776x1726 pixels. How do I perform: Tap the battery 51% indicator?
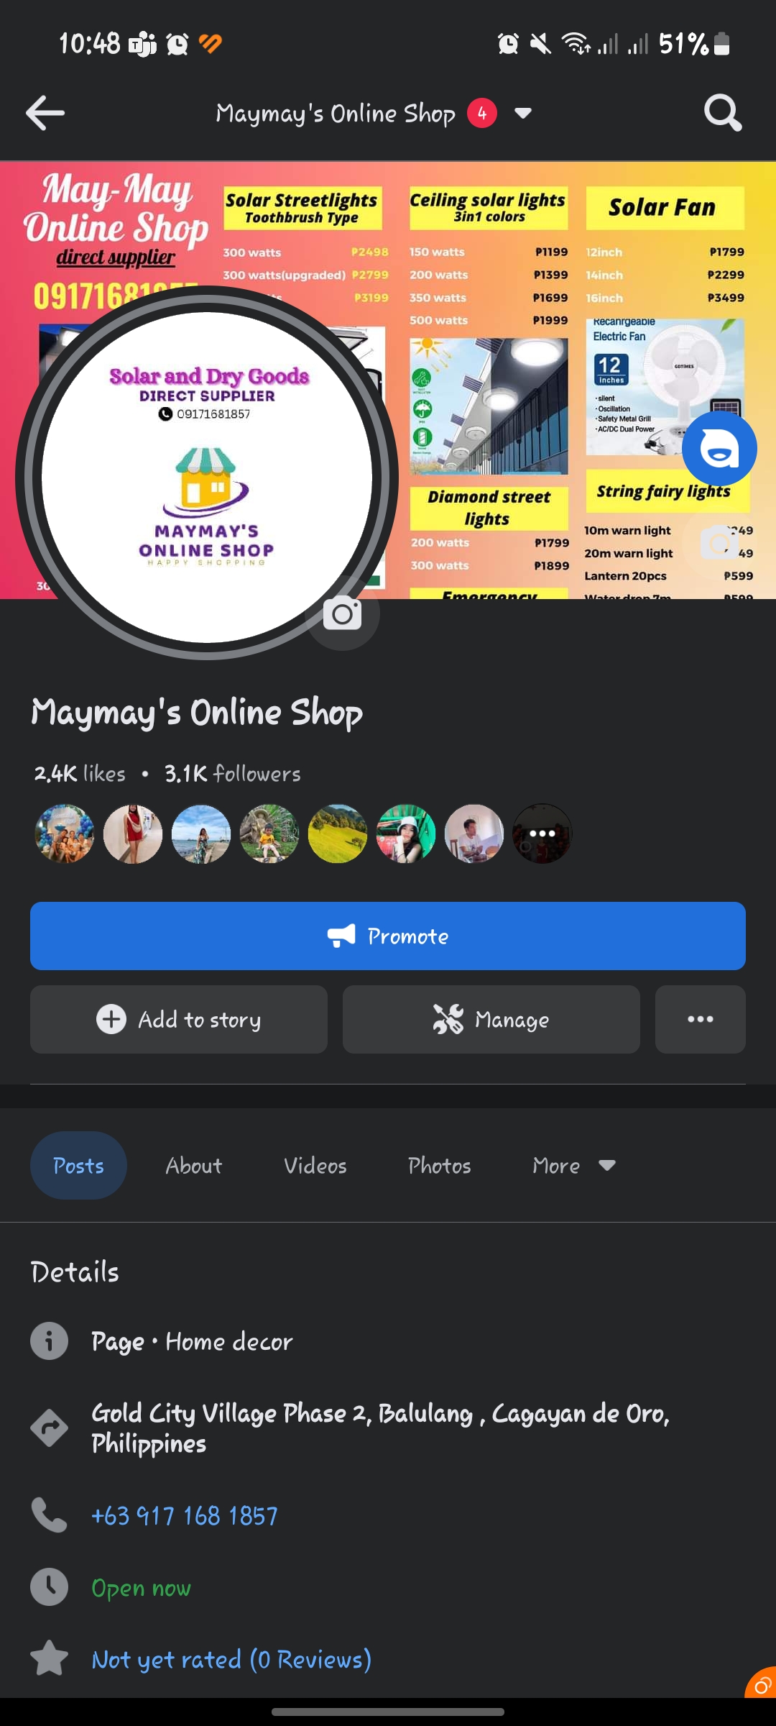(x=694, y=44)
